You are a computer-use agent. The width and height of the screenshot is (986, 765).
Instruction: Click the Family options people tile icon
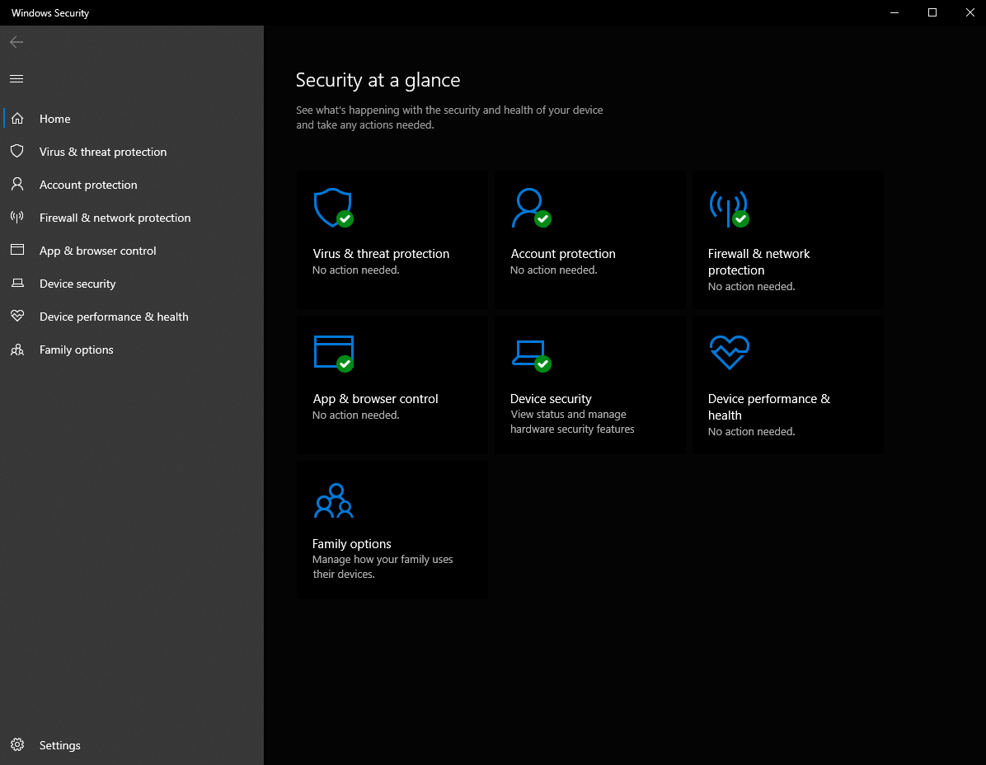pyautogui.click(x=333, y=500)
